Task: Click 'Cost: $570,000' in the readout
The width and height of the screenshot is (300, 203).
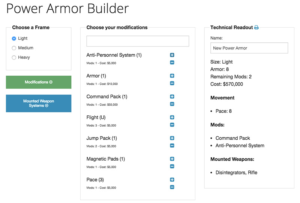Action: [x=227, y=84]
